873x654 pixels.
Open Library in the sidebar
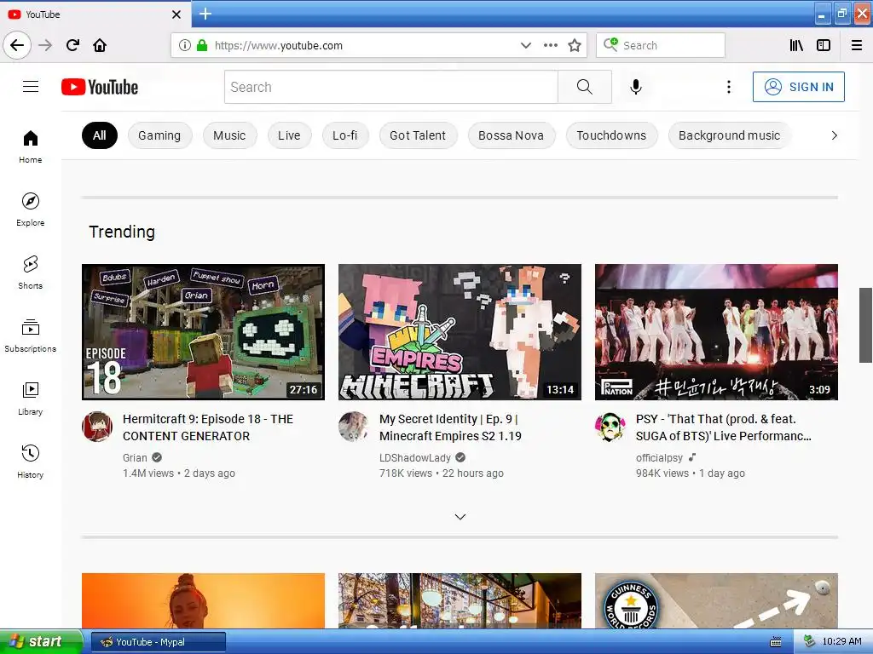tap(31, 399)
